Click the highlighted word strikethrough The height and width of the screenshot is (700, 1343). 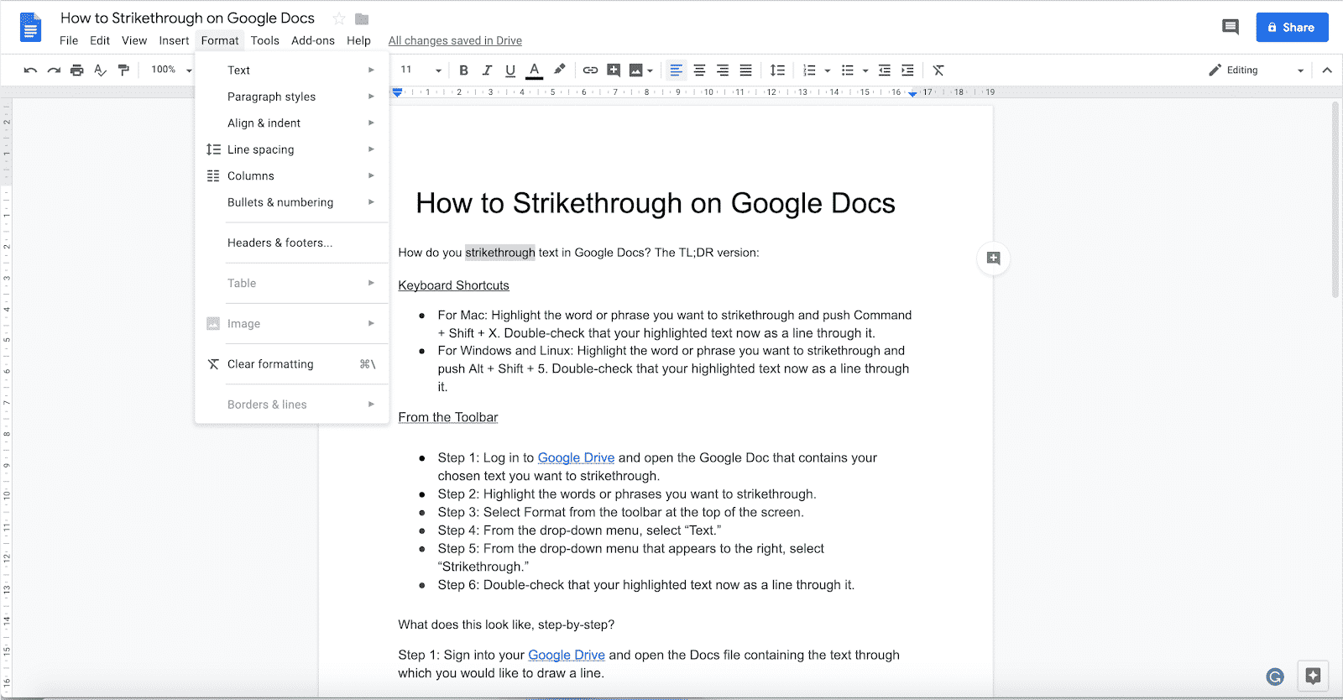point(500,253)
